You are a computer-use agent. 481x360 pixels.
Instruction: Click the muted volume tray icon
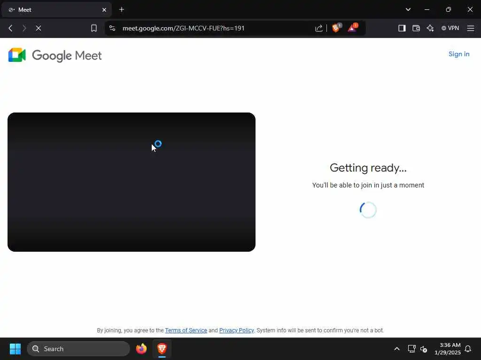424,349
